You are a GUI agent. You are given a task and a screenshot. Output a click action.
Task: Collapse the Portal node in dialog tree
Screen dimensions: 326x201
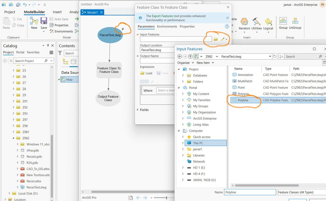click(179, 88)
